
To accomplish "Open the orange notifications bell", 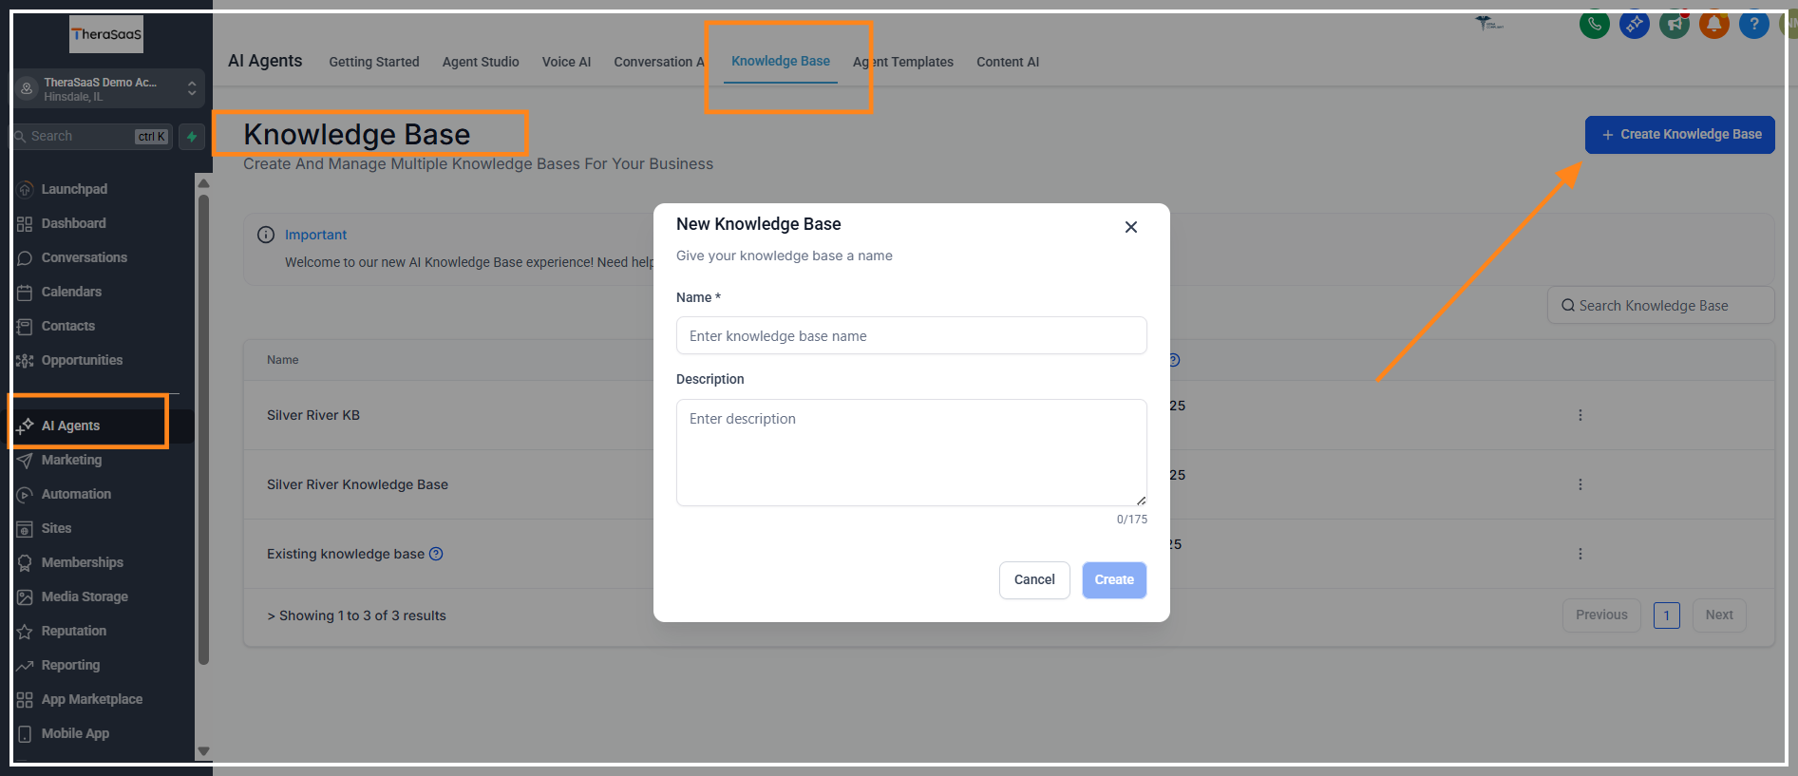I will point(1713,25).
